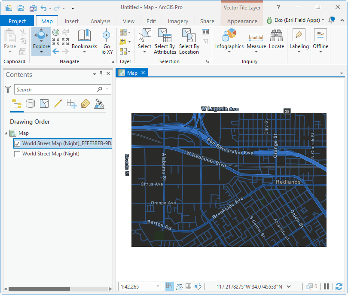
Task: Open the Bookmarks gallery
Action: 84,41
